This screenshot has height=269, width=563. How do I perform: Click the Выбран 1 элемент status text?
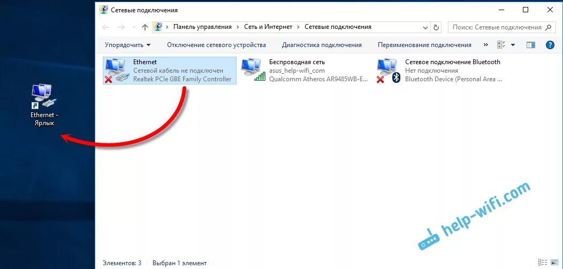[x=179, y=263]
